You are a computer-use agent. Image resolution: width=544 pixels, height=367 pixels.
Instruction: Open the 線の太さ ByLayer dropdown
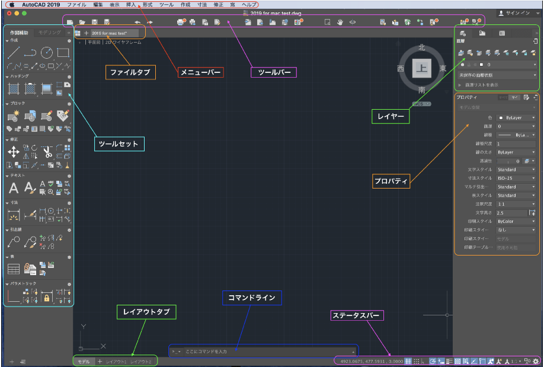click(516, 152)
